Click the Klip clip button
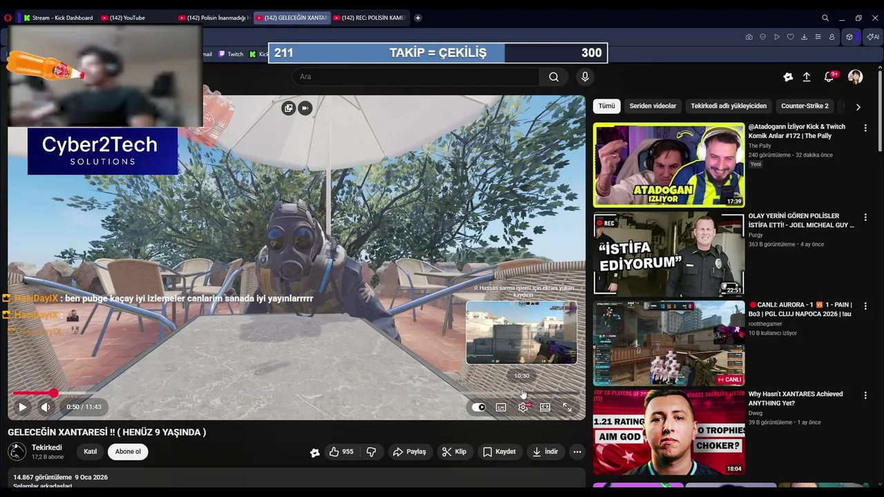884x497 pixels. (454, 451)
